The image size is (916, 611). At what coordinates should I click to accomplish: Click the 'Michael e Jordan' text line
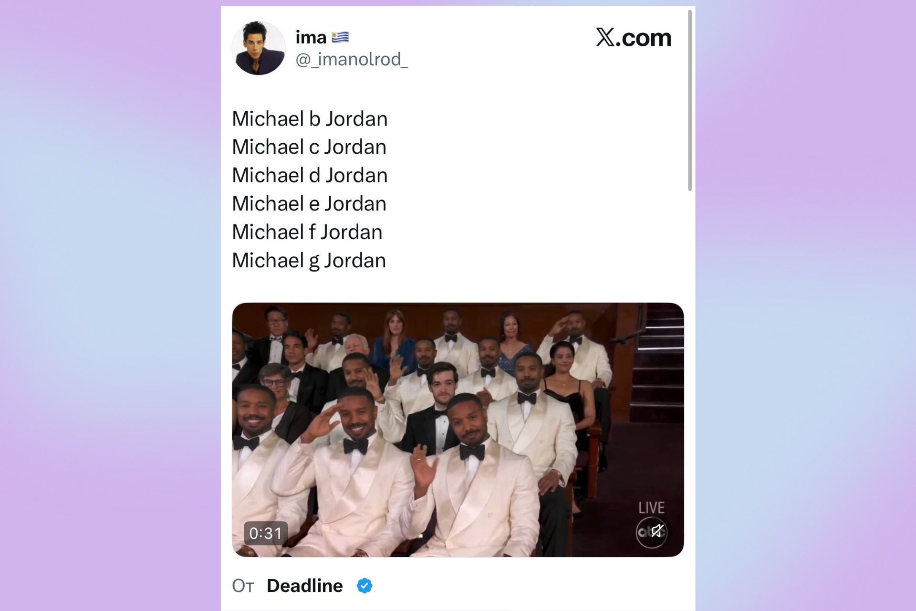pos(309,204)
